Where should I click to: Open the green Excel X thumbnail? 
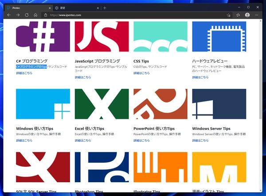102,104
